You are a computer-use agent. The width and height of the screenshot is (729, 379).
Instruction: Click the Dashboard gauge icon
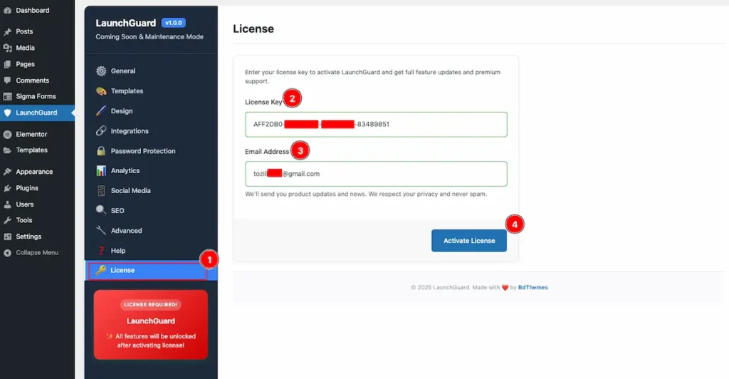click(x=7, y=10)
